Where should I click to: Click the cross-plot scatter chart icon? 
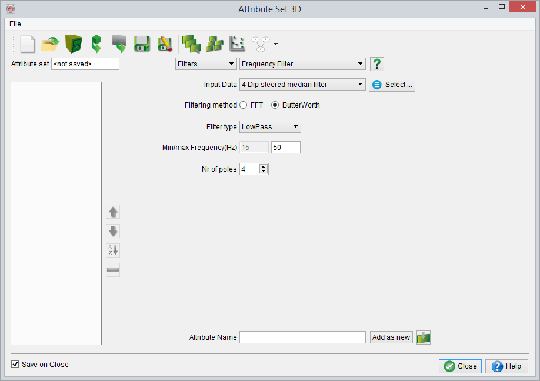237,44
